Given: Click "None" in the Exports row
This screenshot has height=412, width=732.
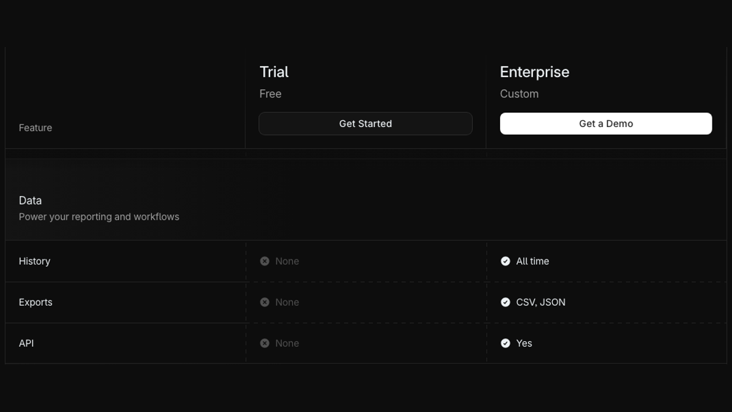Looking at the screenshot, I should coord(287,302).
